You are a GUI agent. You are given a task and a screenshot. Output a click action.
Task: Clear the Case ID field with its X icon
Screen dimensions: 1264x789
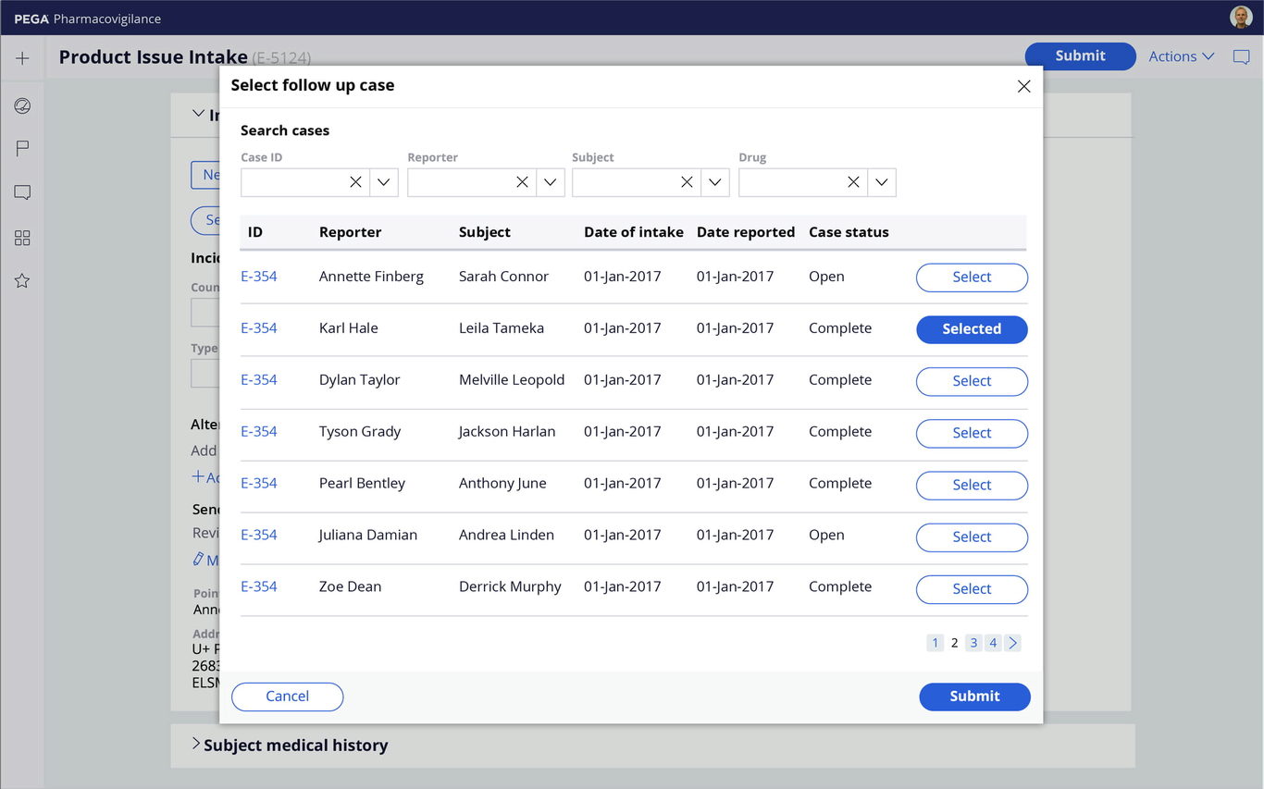tap(355, 182)
